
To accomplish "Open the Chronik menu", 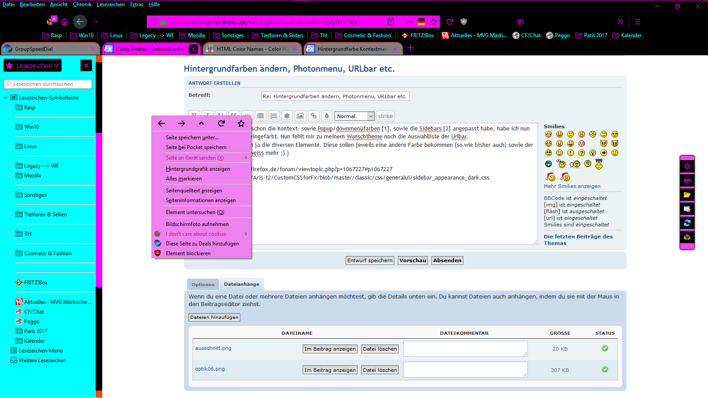I will point(82,4).
